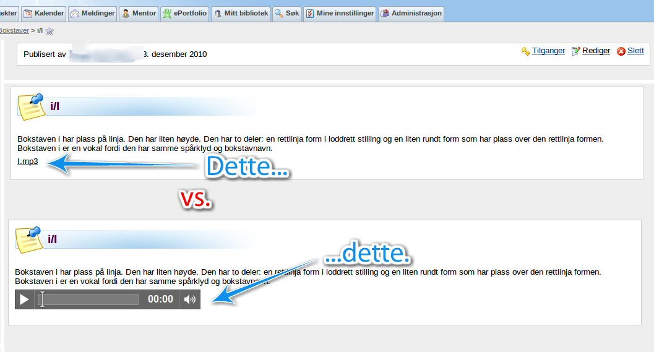
Task: Click the pinned note icon in lower post
Action: coord(28,239)
